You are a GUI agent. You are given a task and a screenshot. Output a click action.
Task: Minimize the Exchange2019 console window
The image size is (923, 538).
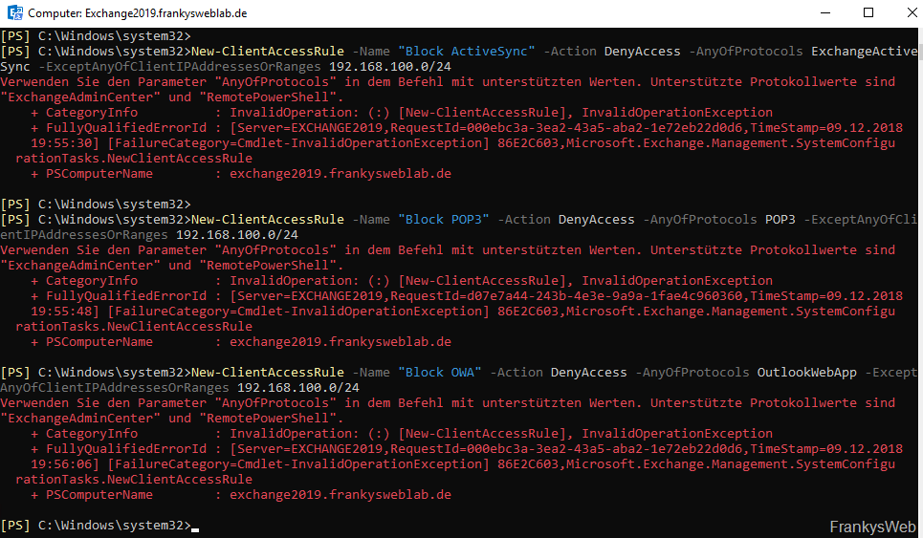click(x=824, y=13)
